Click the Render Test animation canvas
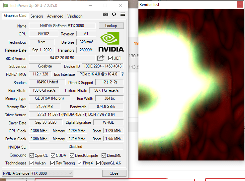Viewport: 245px width, 181px height. click(x=191, y=85)
